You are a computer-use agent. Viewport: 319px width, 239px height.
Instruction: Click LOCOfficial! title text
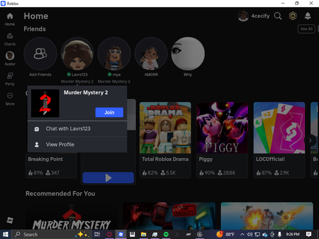coord(271,159)
